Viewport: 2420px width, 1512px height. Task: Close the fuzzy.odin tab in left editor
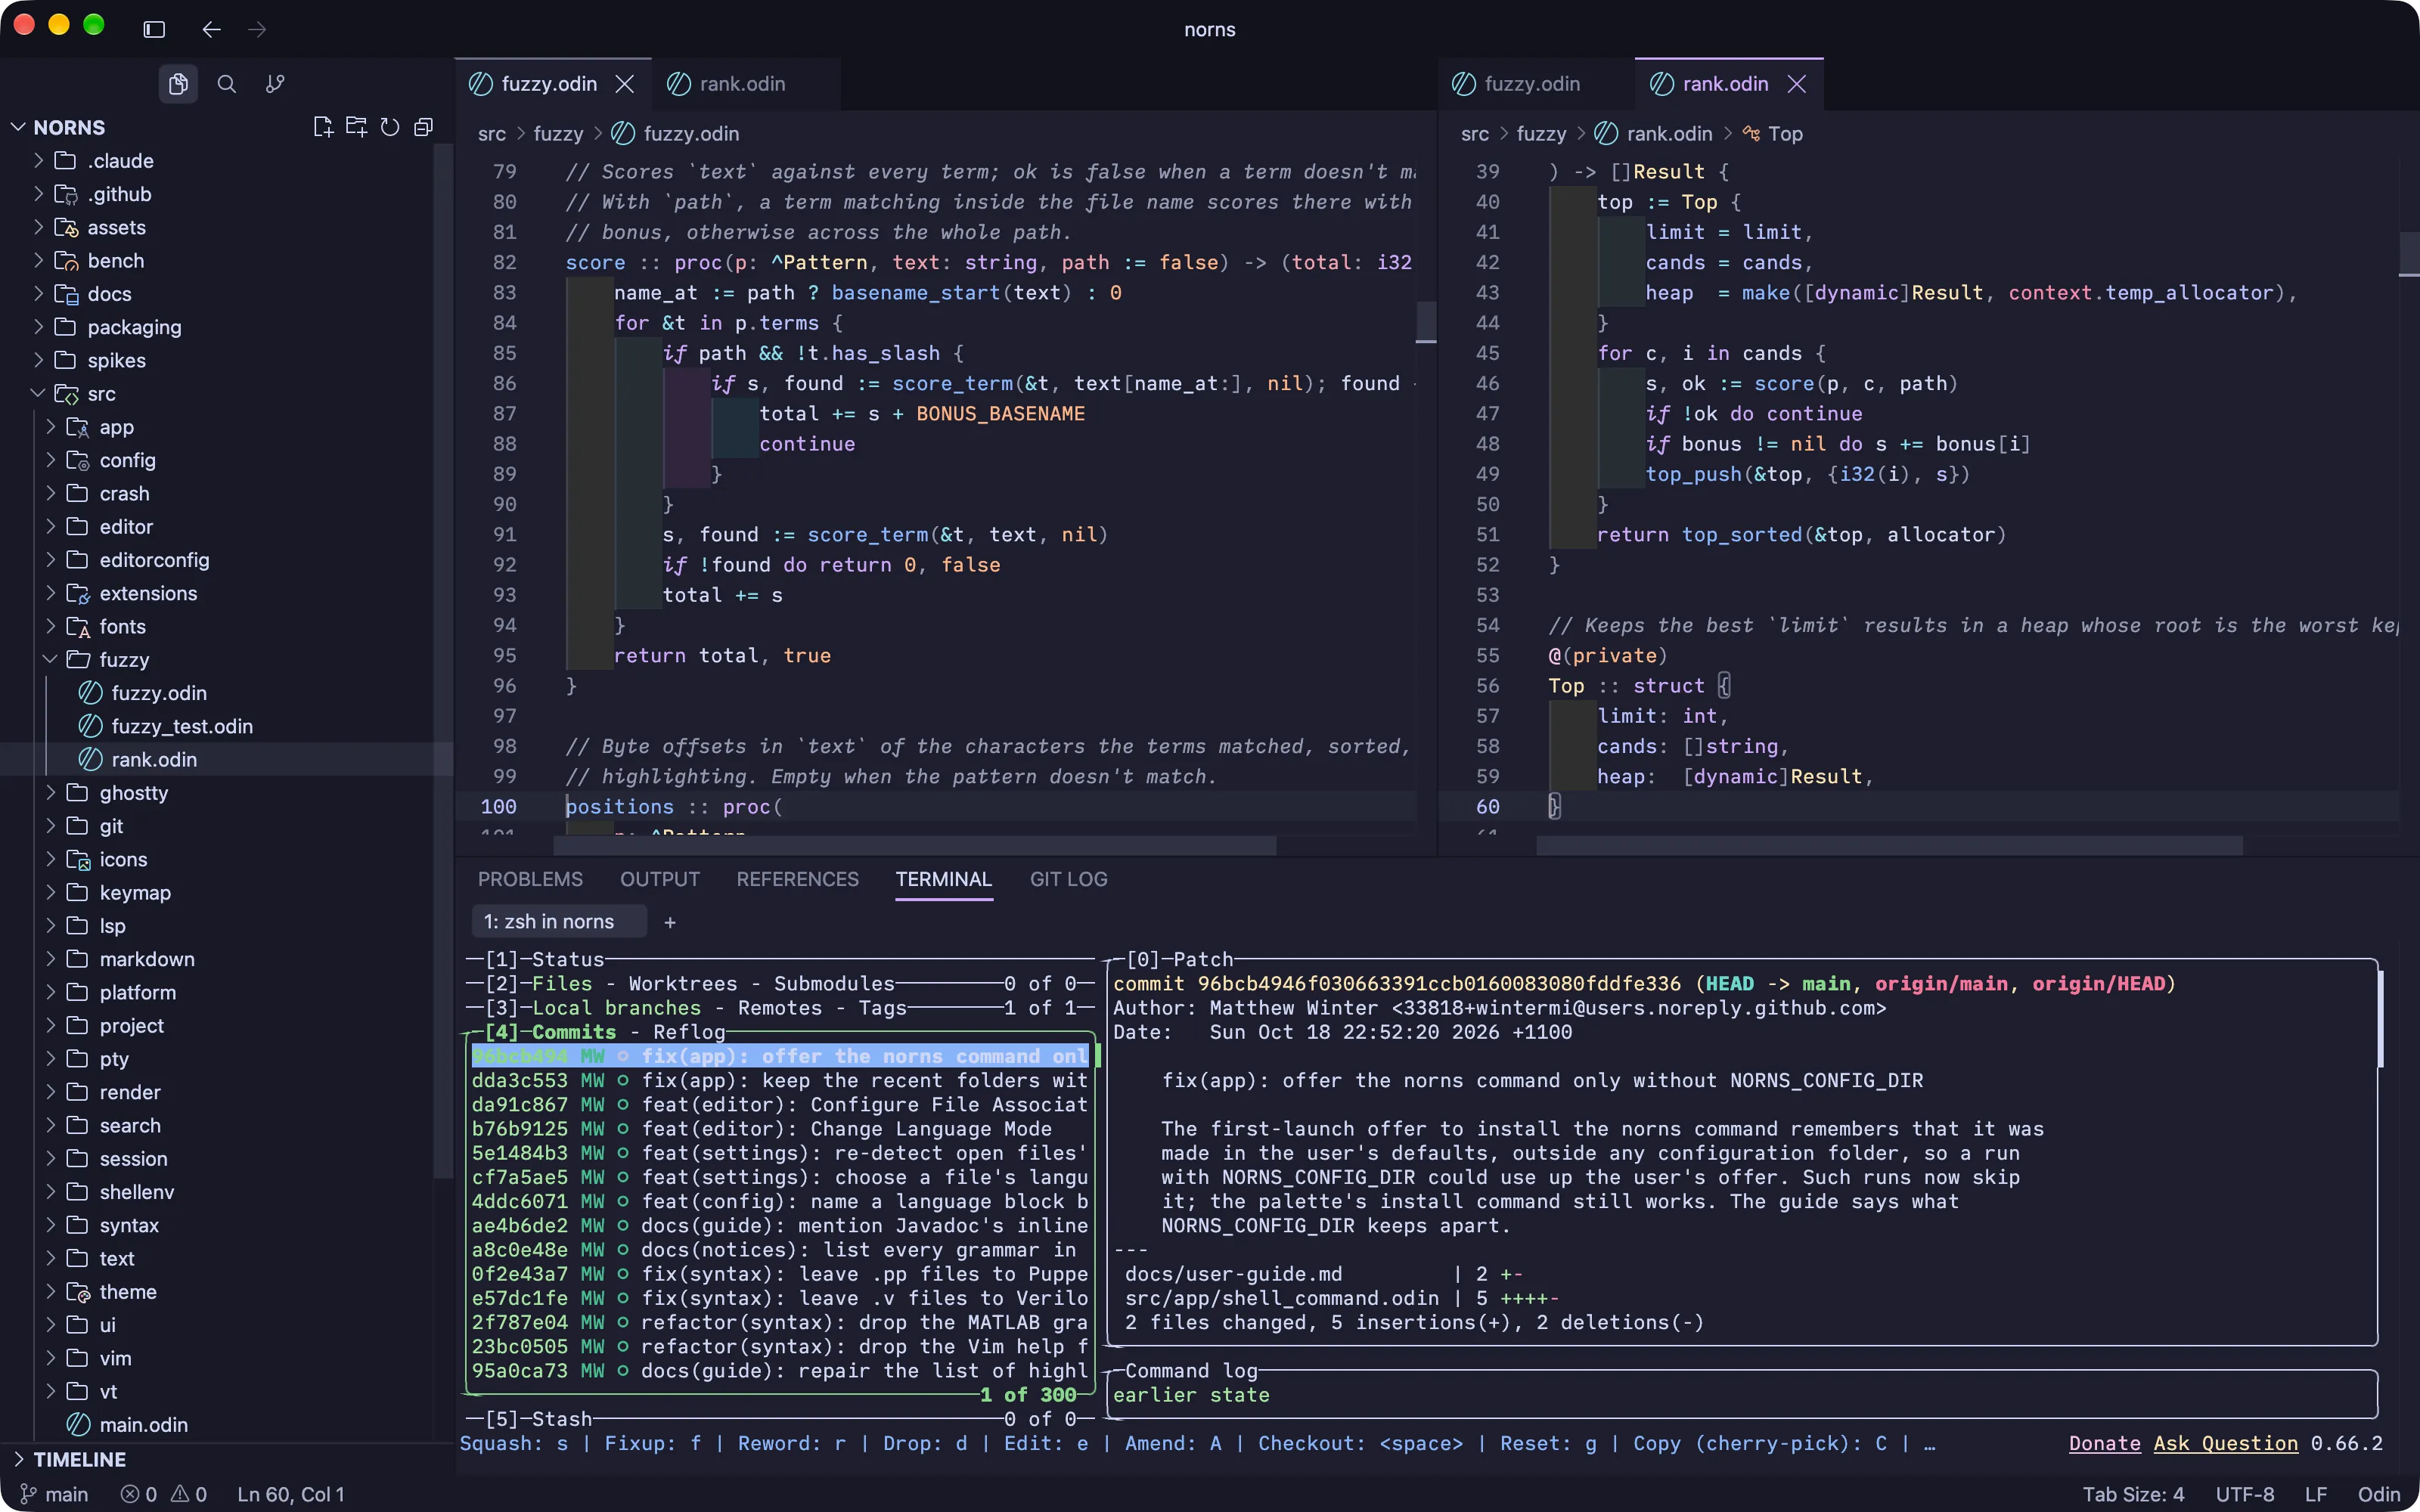pos(625,84)
